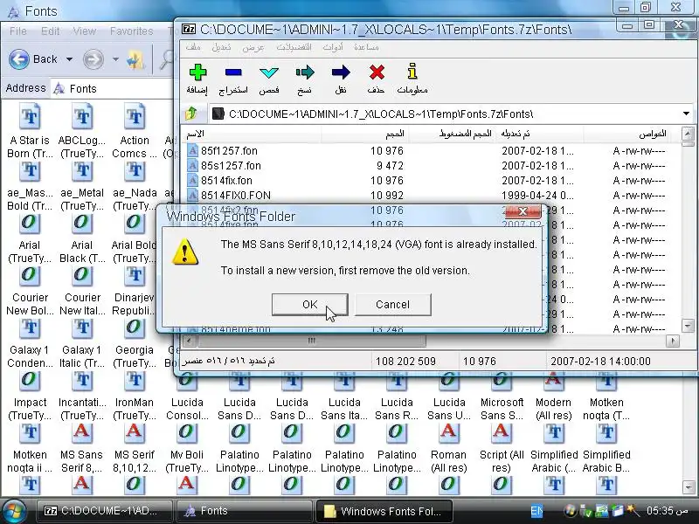Viewport: 699px width, 524px height.
Task: Open the 7-Zip path dropdown arrow
Action: [687, 114]
